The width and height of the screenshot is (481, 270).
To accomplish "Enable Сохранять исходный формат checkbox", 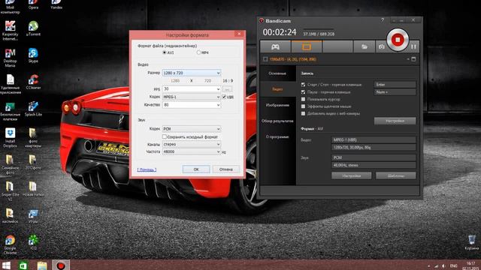I will coord(165,136).
